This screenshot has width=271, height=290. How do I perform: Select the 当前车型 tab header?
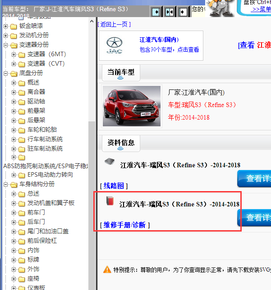pyautogui.click(x=121, y=73)
